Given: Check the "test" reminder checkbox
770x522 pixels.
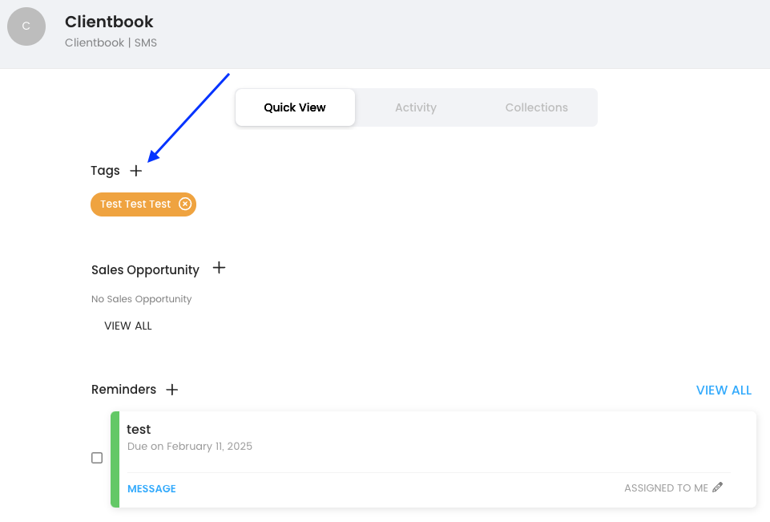Looking at the screenshot, I should (97, 458).
